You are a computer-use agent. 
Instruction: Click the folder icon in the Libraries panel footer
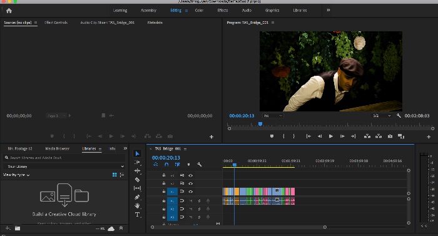[x=18, y=228]
